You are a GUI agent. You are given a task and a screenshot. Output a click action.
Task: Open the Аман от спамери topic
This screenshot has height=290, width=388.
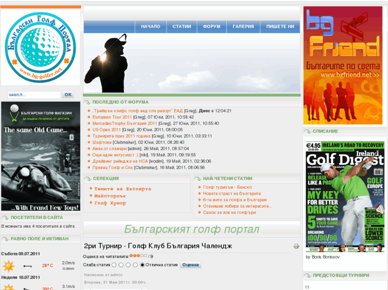click(109, 148)
